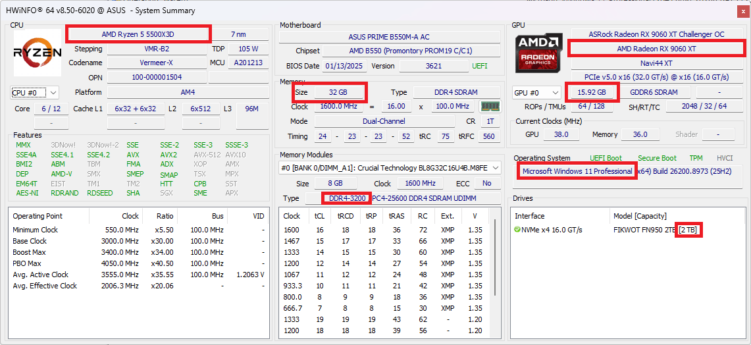This screenshot has width=751, height=345.
Task: Click the 16.00 memory multiplier field
Action: click(397, 107)
